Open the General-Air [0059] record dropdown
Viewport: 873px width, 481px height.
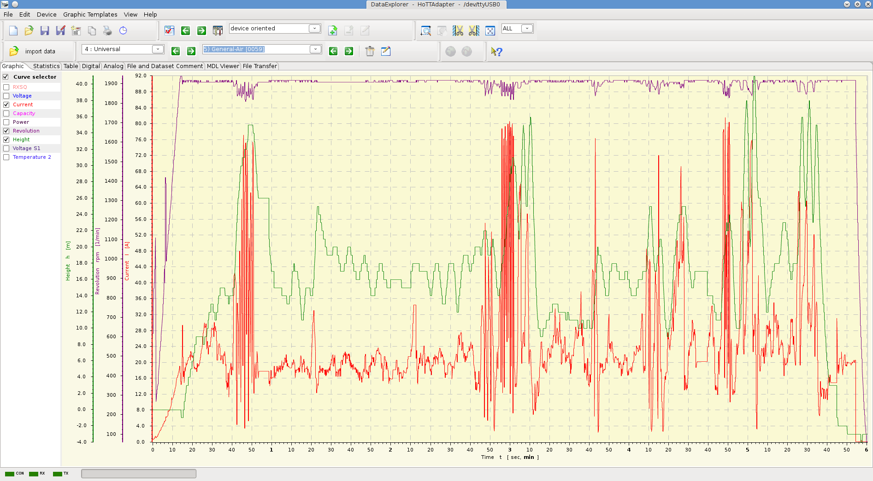pyautogui.click(x=315, y=49)
